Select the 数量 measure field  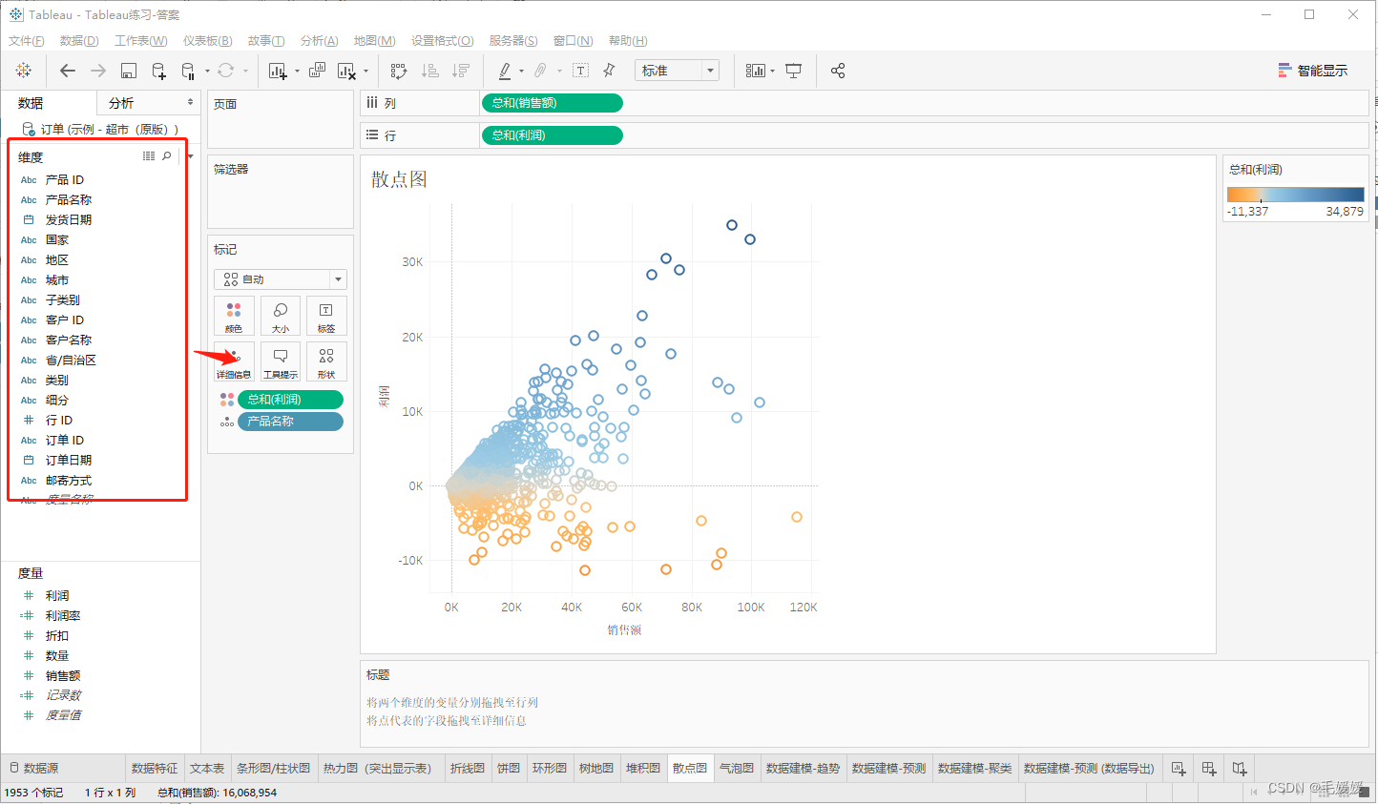pos(57,655)
